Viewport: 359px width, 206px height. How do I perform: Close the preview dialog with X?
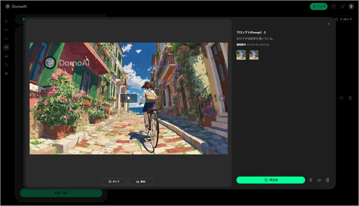328,24
